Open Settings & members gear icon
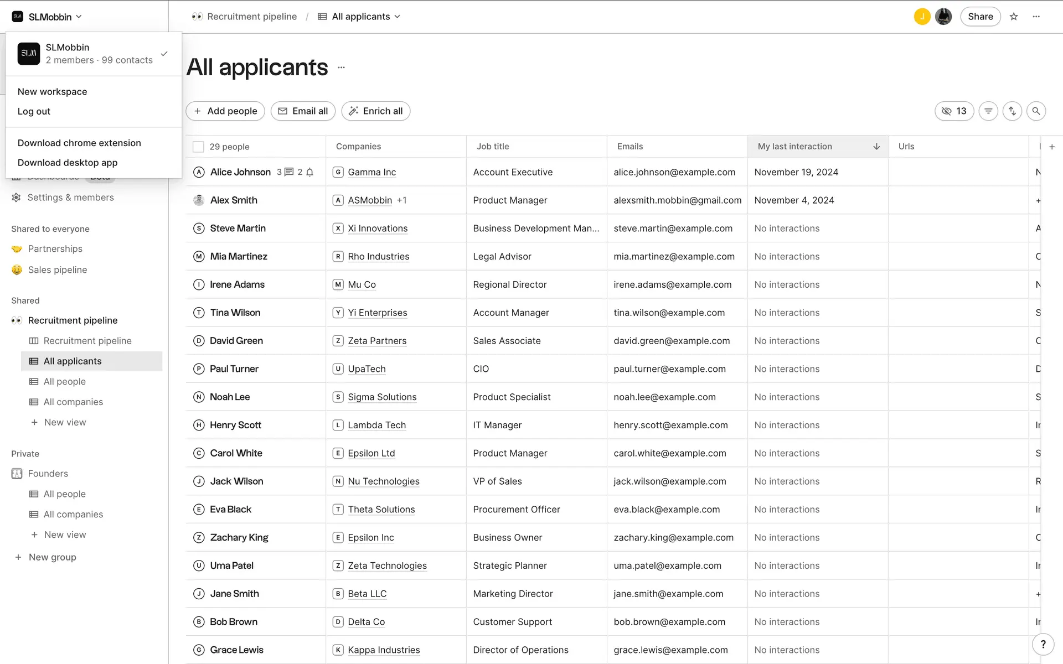Screen dimensions: 1063x664 click(x=17, y=198)
